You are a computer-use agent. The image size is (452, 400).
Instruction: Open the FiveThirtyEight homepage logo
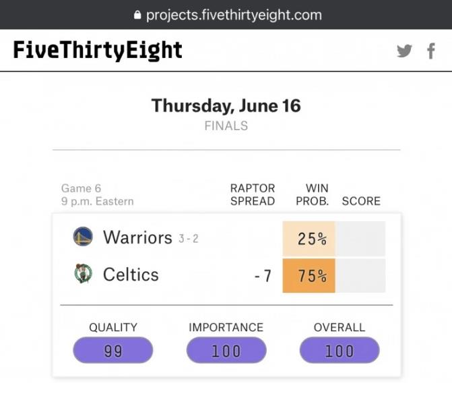click(x=98, y=51)
